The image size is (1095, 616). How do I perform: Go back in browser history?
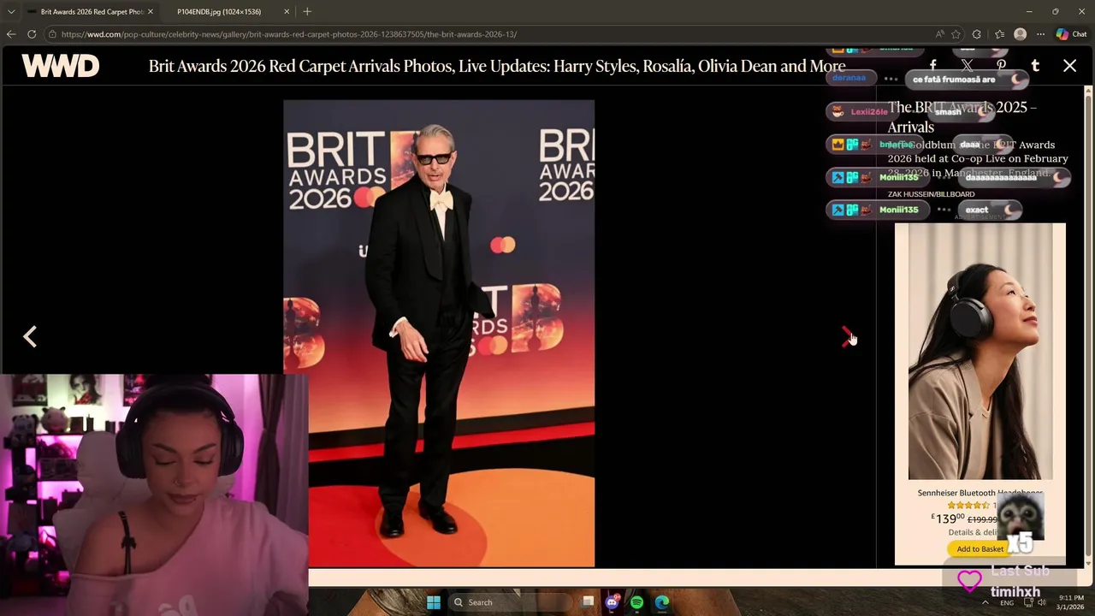(11, 34)
